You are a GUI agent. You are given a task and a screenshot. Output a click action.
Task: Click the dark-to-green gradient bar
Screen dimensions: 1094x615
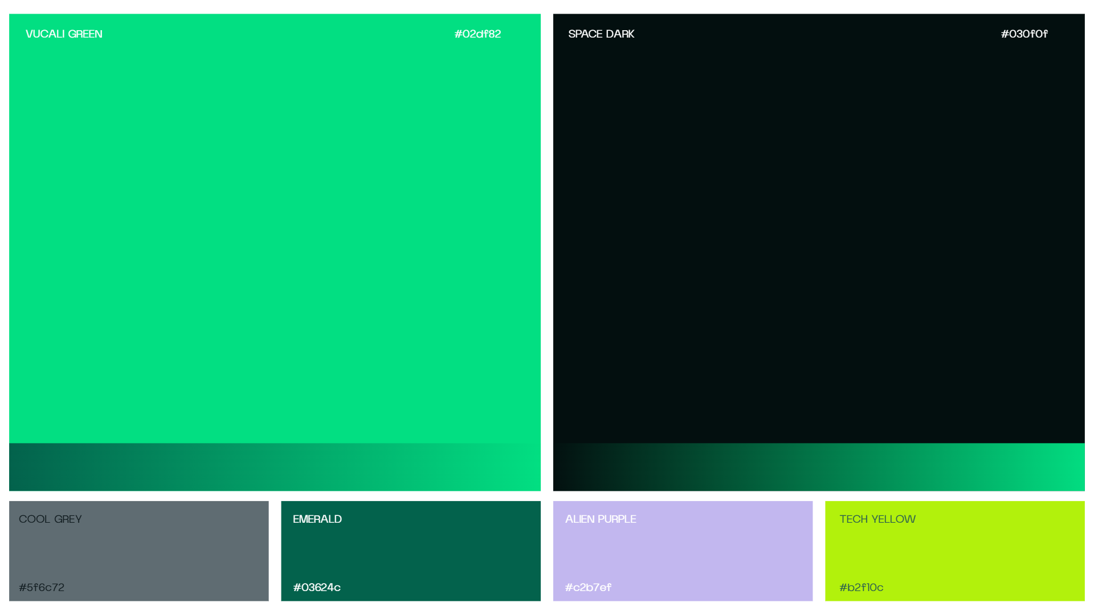click(x=819, y=467)
